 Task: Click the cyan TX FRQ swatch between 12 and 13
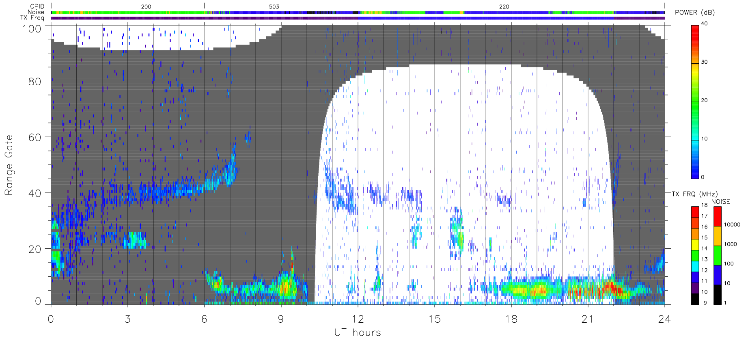click(x=695, y=266)
